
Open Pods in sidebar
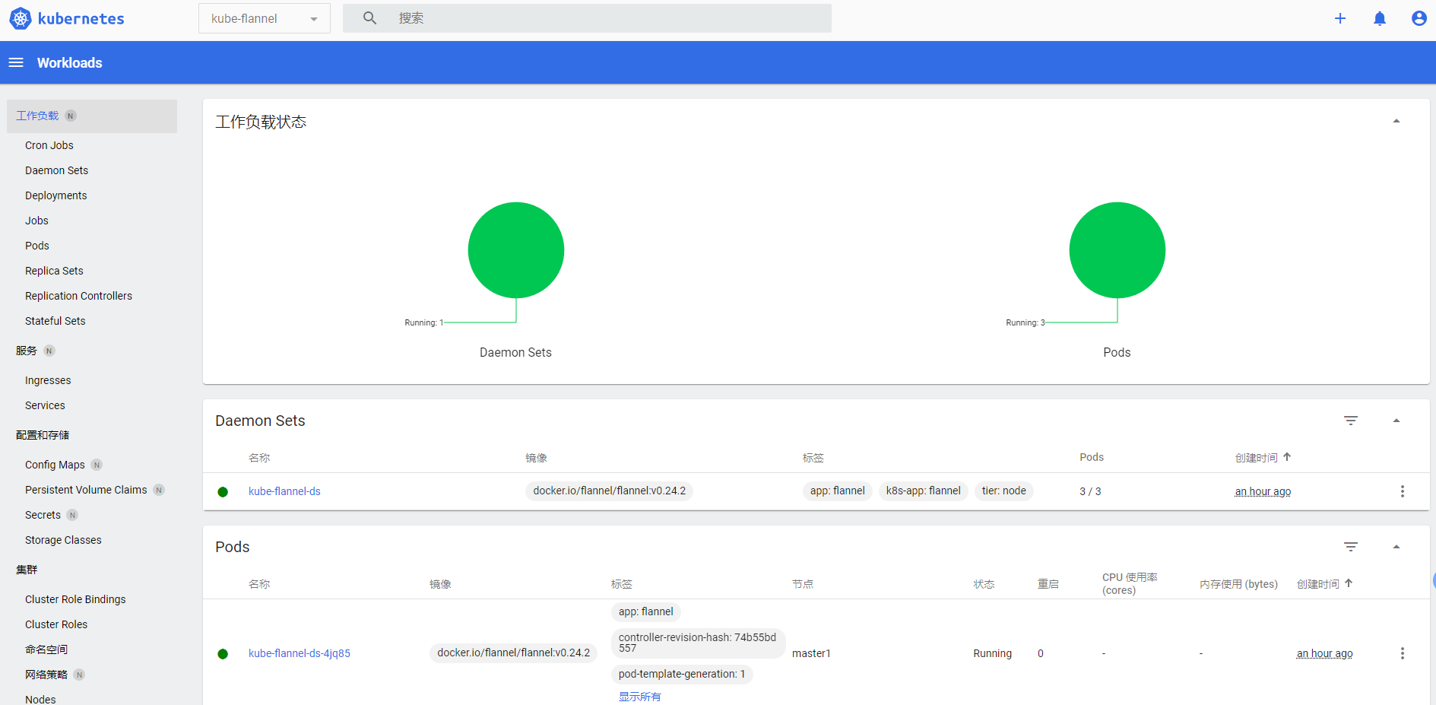(x=36, y=246)
